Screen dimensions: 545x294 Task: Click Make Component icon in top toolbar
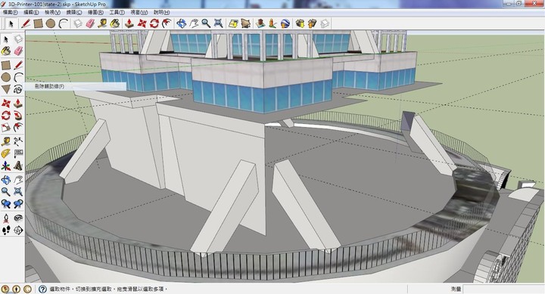click(78, 23)
